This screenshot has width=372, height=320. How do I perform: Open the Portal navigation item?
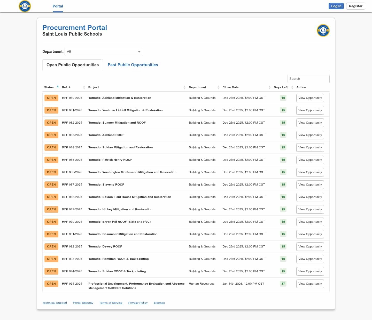tap(58, 6)
